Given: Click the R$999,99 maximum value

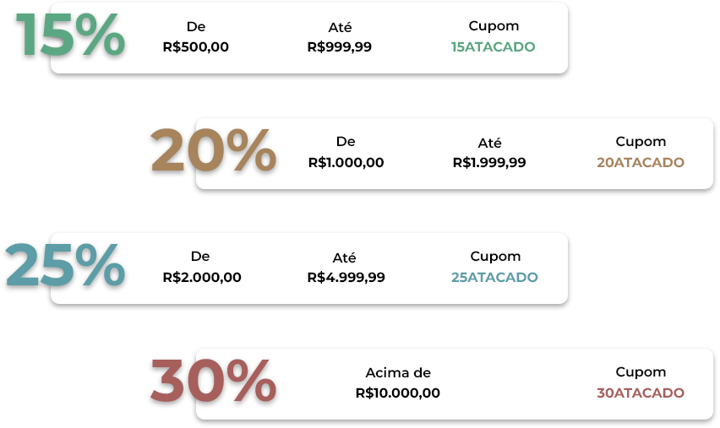Looking at the screenshot, I should coord(340,46).
